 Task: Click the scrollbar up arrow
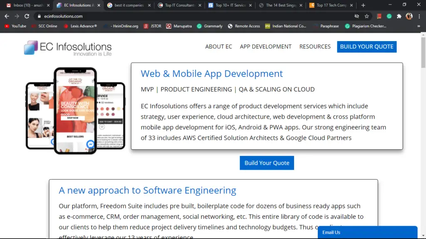click(x=423, y=35)
